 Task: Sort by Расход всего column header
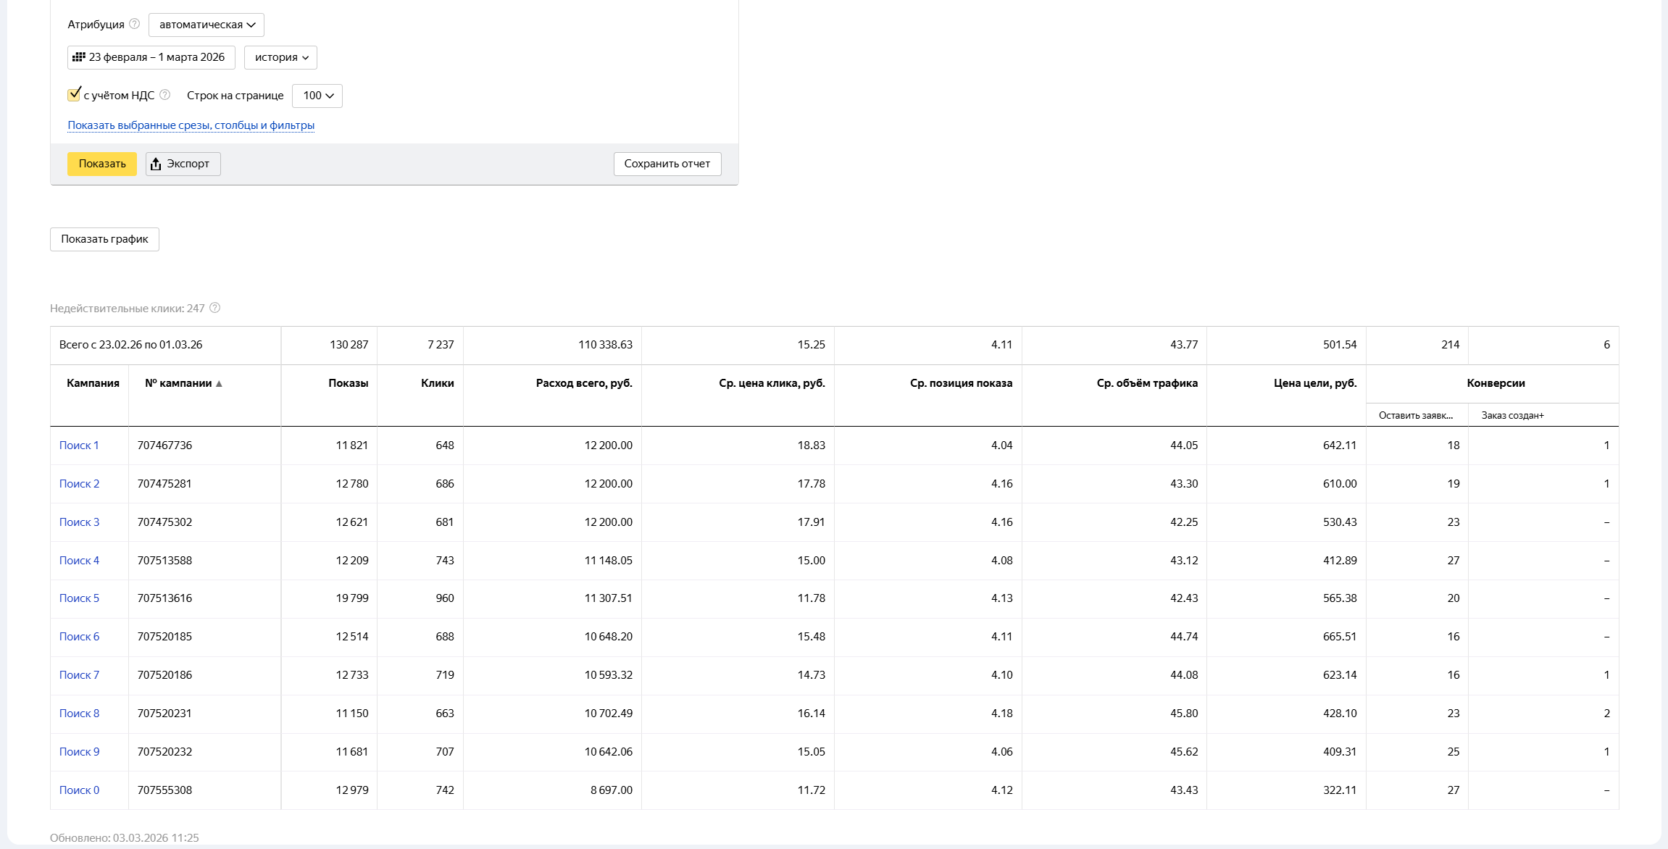click(584, 383)
